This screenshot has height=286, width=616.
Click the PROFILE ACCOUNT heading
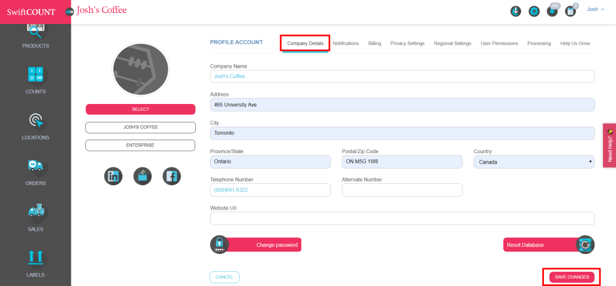(x=237, y=42)
